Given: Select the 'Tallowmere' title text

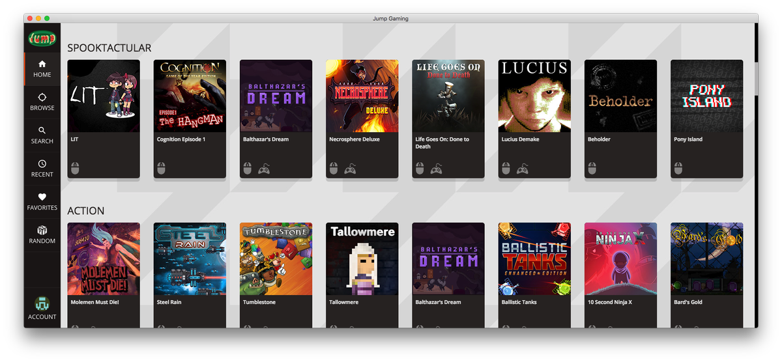Looking at the screenshot, I should click(x=345, y=302).
